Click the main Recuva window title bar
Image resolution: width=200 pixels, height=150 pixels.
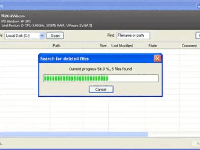pyautogui.click(x=100, y=4)
